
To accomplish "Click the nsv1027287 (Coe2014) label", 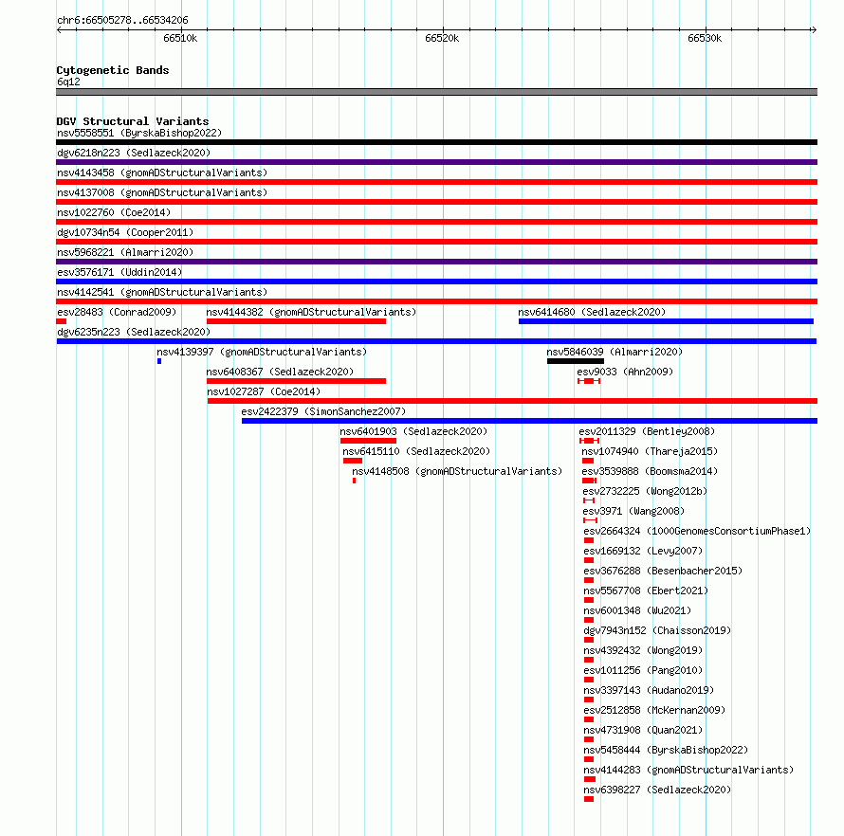I will [264, 391].
